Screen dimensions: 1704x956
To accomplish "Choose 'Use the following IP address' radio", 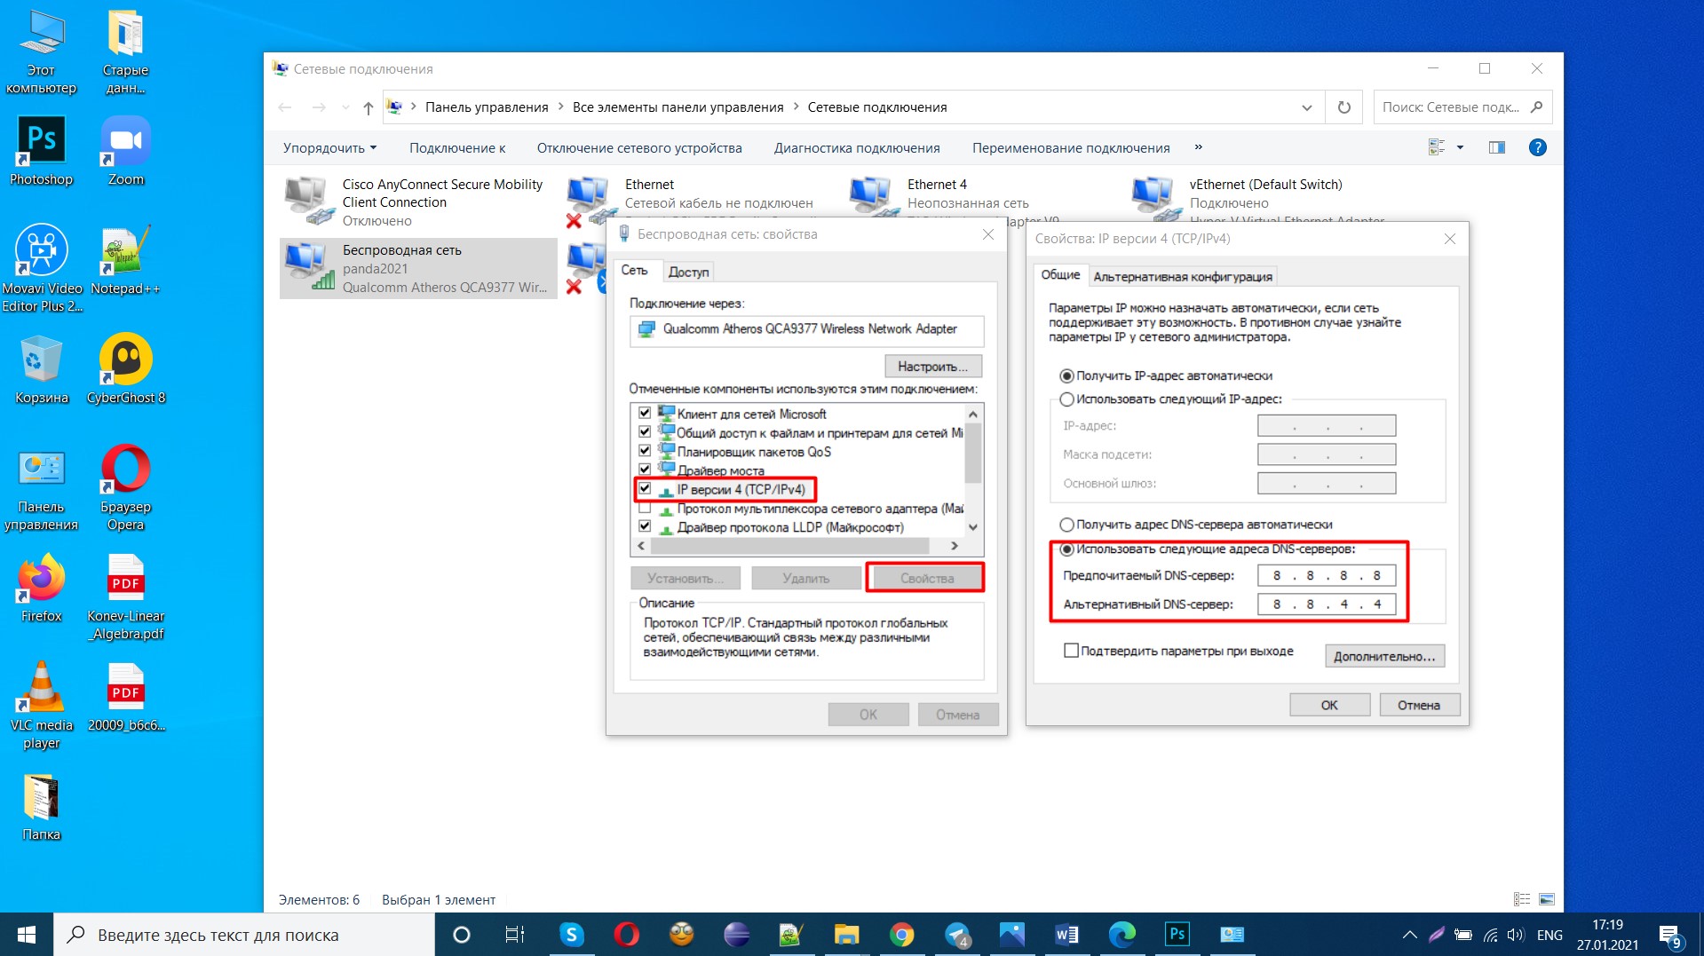I will coord(1067,399).
